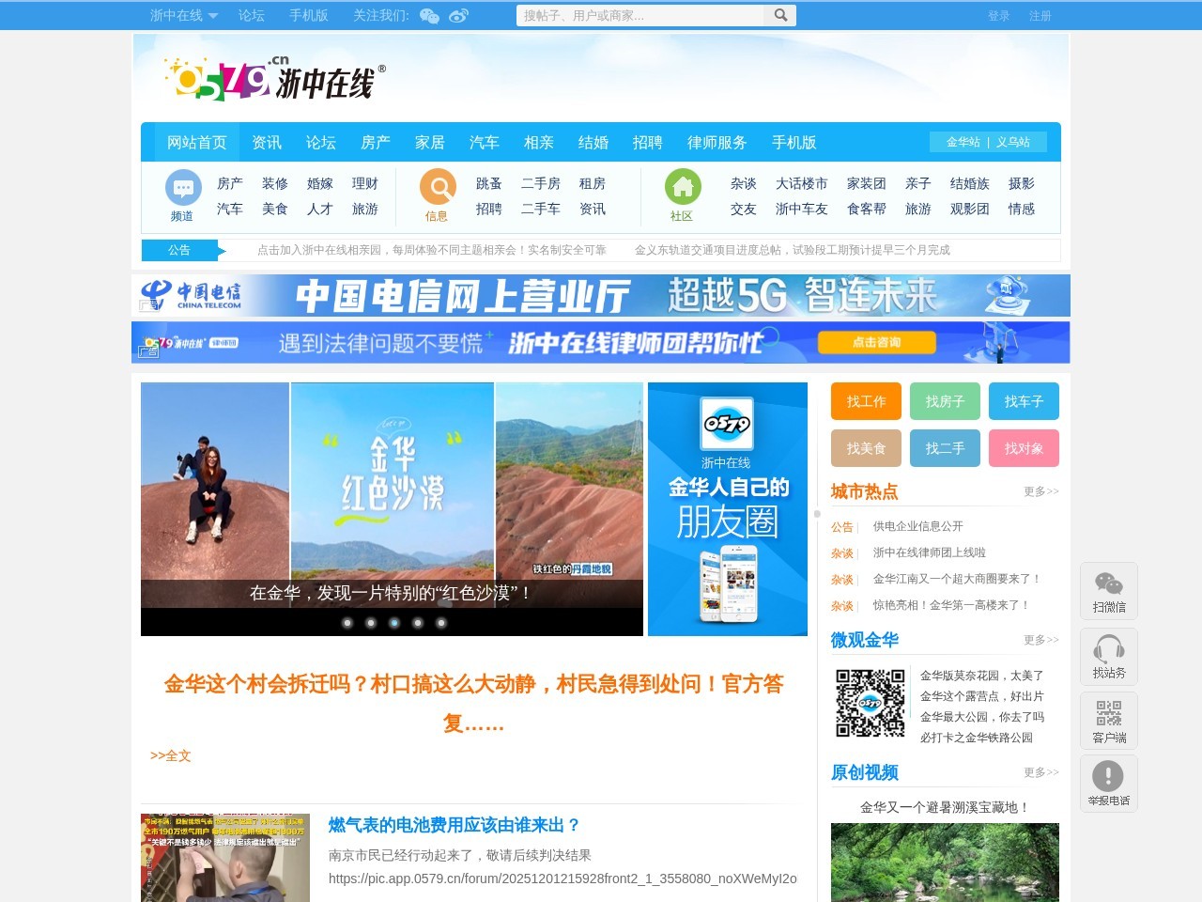
Task: Click the WeChat icon after 关注我们
Action: pyautogui.click(x=429, y=15)
